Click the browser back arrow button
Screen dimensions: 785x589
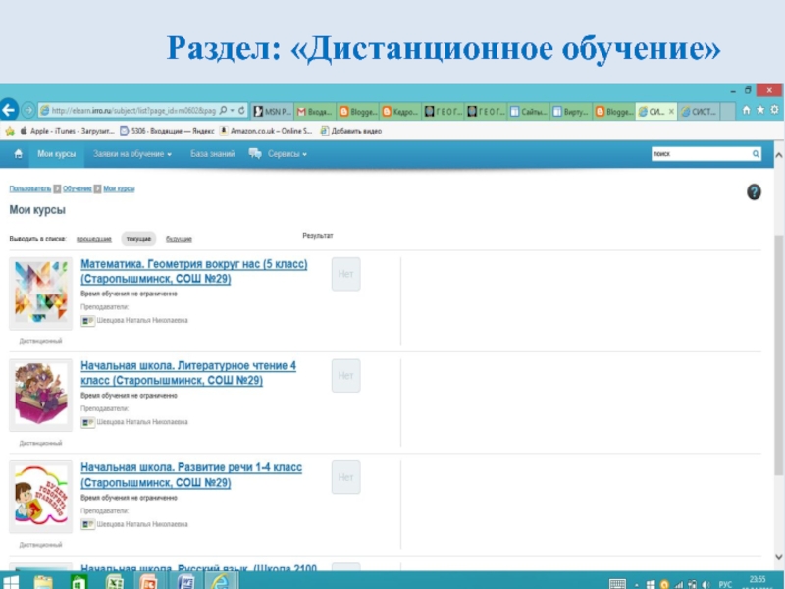(11, 110)
